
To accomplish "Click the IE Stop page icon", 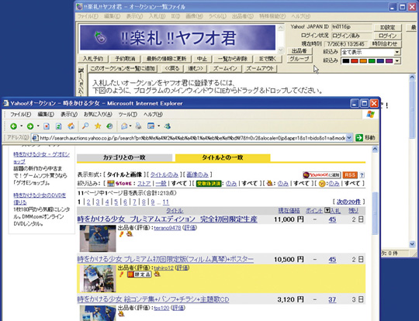I will click(47, 126).
